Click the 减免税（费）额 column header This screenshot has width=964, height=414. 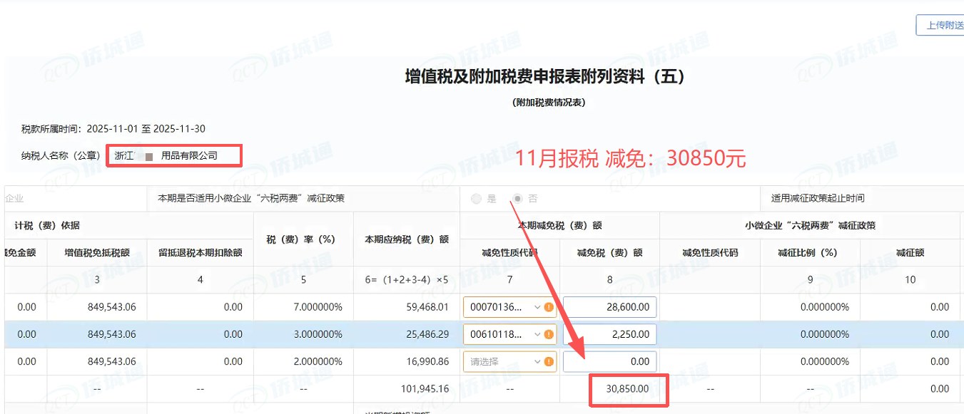click(609, 252)
